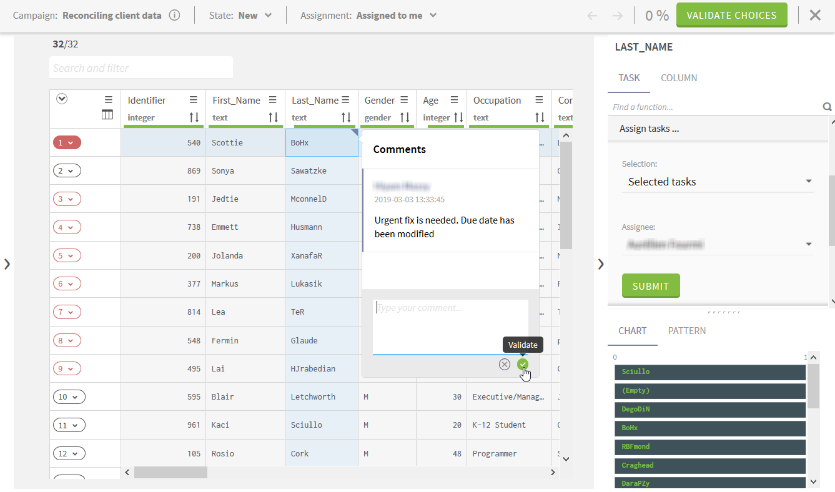
Task: Open the First_Name column menu icon
Action: (x=273, y=100)
